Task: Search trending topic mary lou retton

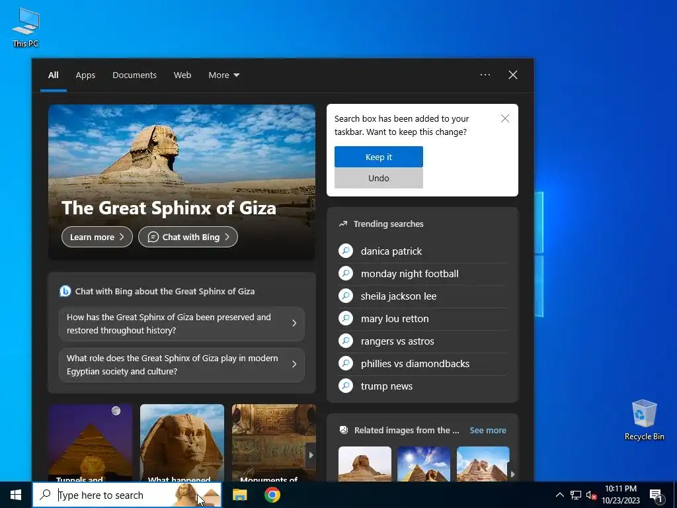Action: click(x=422, y=318)
